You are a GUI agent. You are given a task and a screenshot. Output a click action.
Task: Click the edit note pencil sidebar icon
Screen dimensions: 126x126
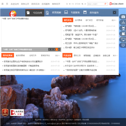123,34
